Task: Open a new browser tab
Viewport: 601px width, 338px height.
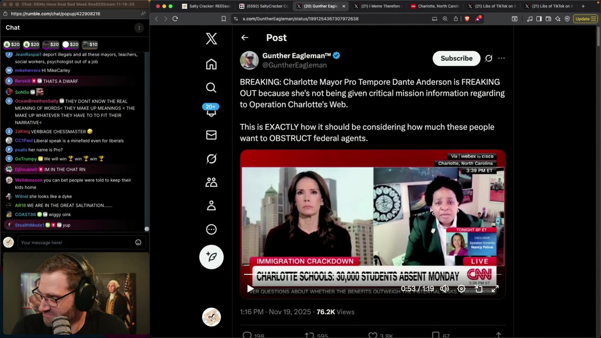Action: tap(583, 6)
